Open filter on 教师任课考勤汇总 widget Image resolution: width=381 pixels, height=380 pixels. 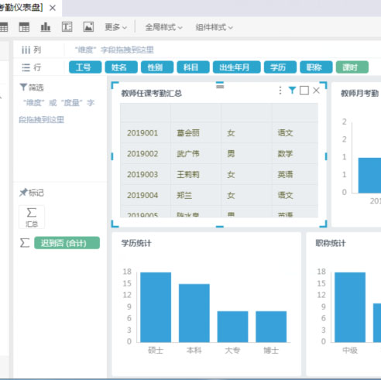pos(292,91)
